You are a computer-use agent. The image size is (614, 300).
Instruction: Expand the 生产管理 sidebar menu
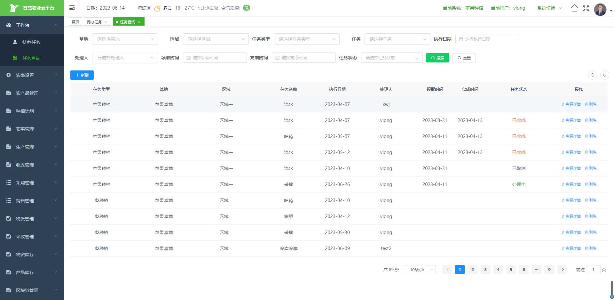(32, 147)
